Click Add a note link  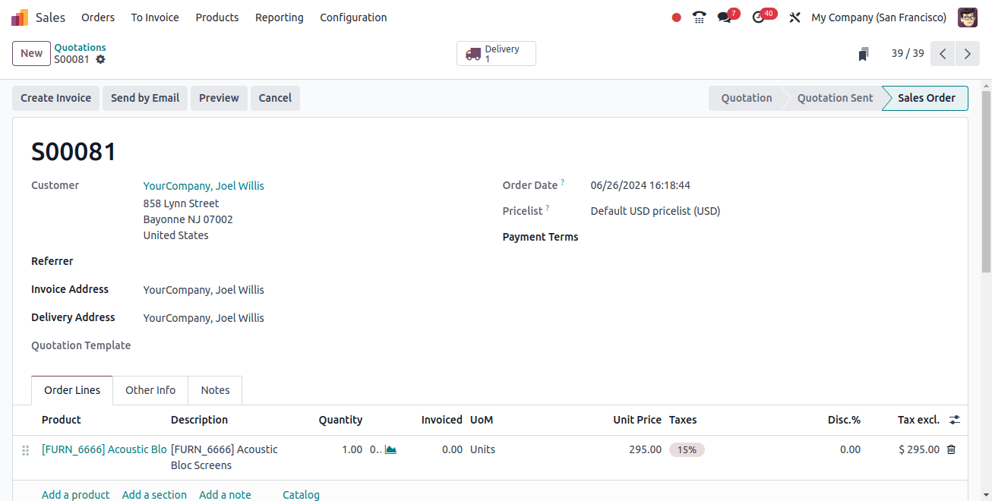[x=225, y=494]
